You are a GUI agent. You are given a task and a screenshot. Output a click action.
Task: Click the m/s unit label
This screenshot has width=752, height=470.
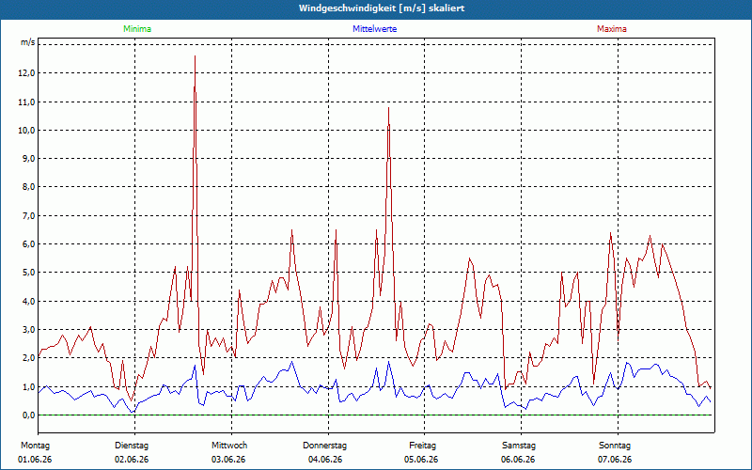[27, 42]
